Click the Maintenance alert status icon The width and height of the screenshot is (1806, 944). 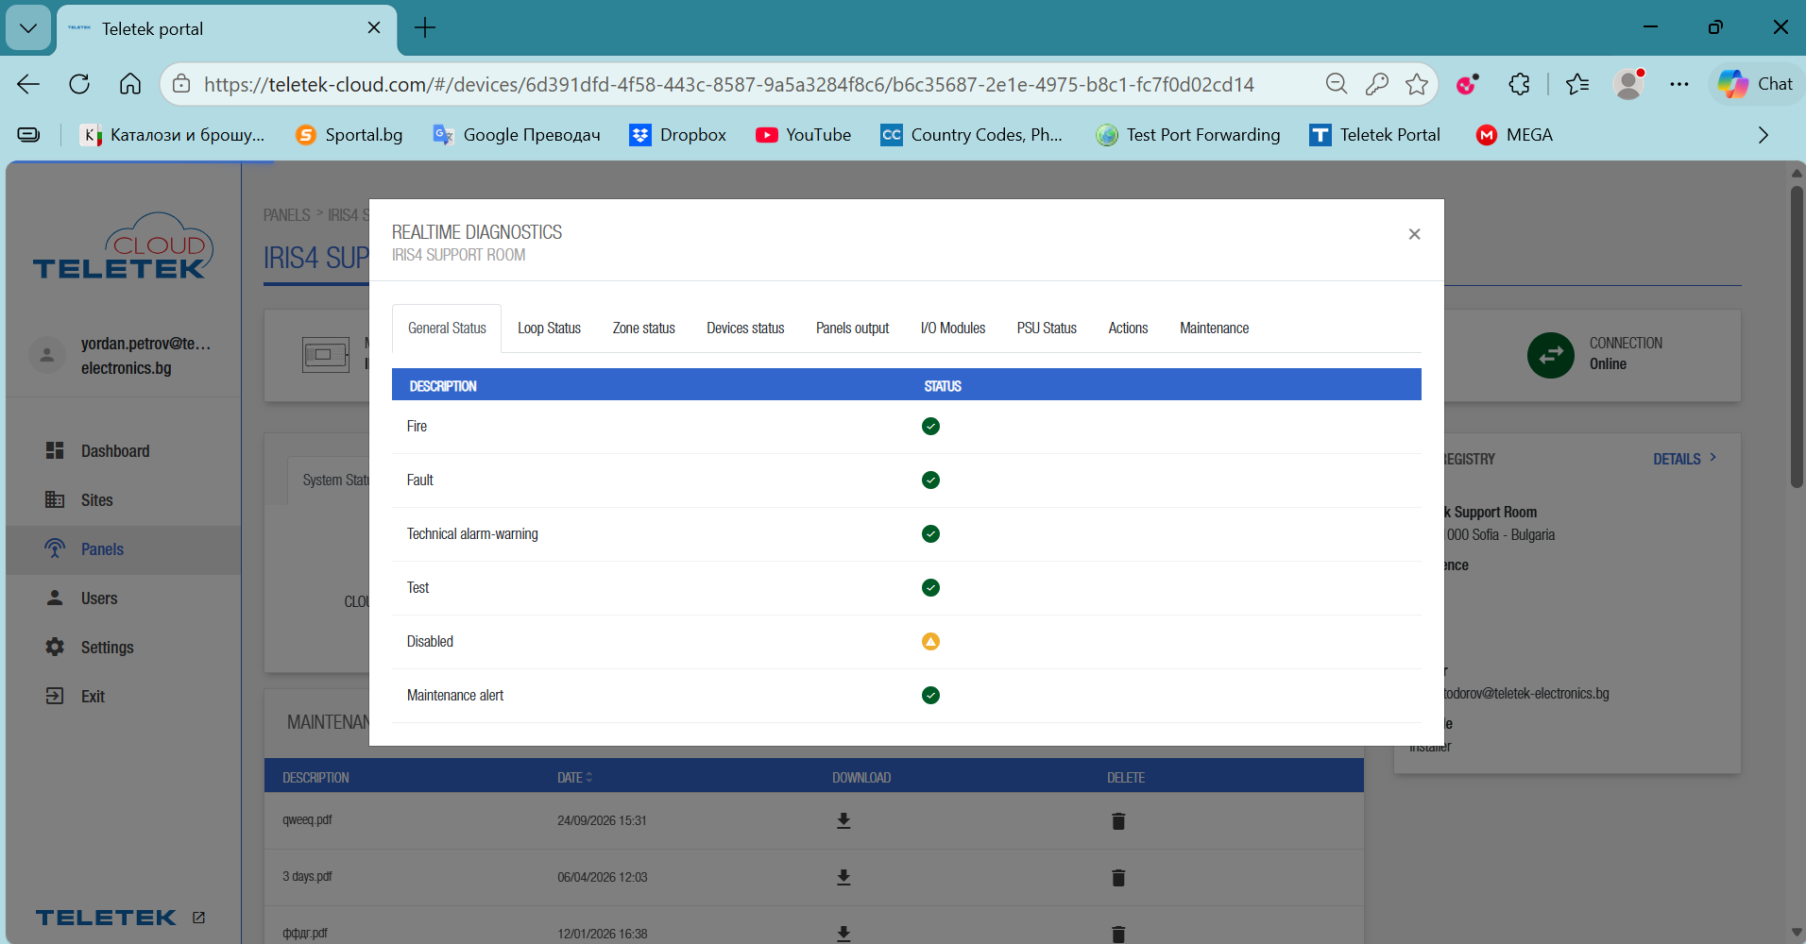(x=930, y=696)
